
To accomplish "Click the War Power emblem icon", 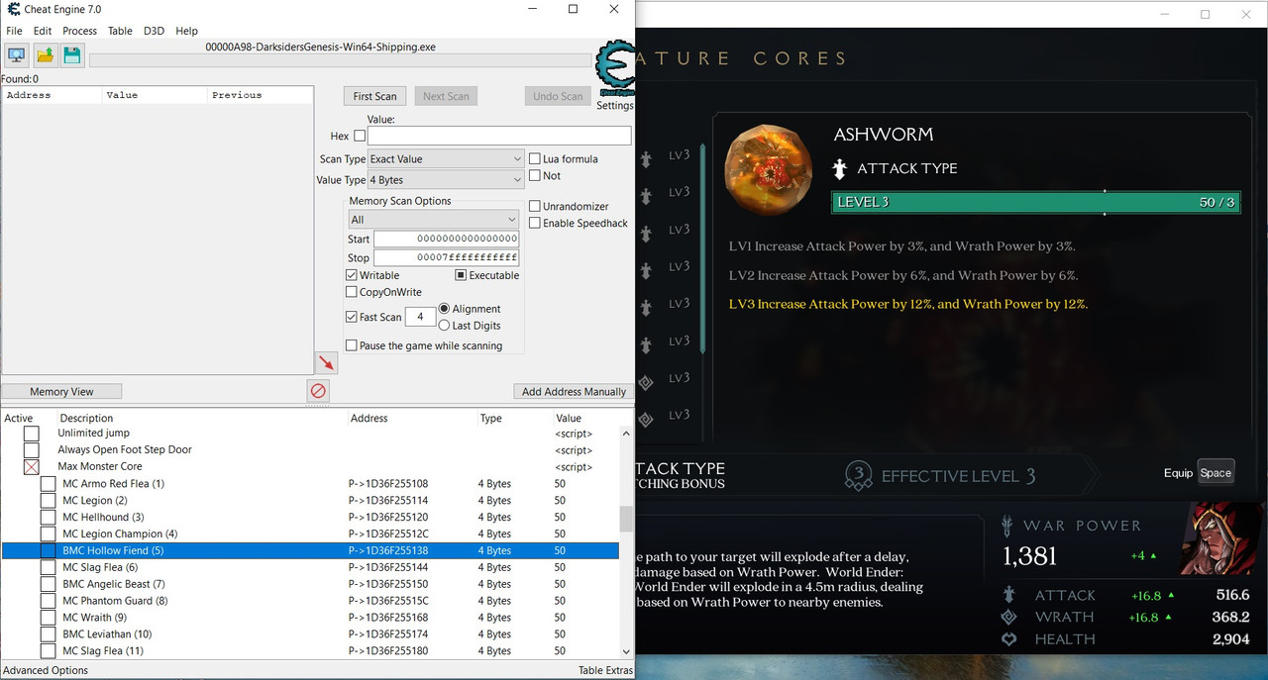I will [1007, 526].
